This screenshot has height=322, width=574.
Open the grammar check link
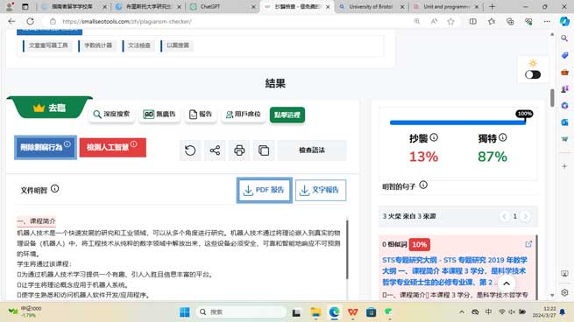(x=139, y=45)
